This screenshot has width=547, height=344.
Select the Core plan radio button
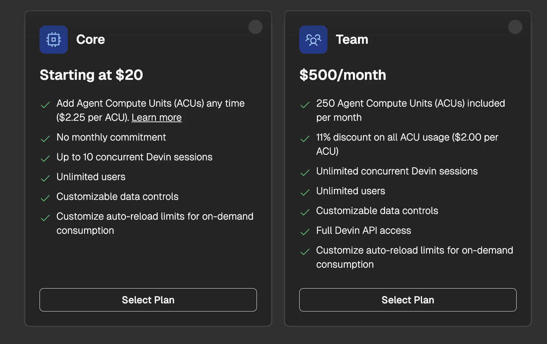point(256,27)
